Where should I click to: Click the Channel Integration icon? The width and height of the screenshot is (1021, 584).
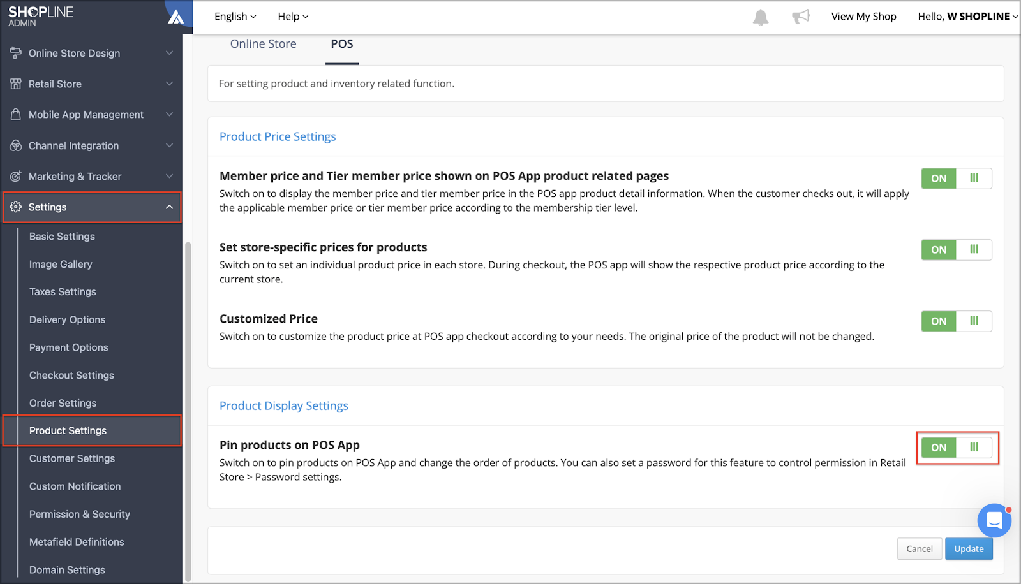[16, 145]
